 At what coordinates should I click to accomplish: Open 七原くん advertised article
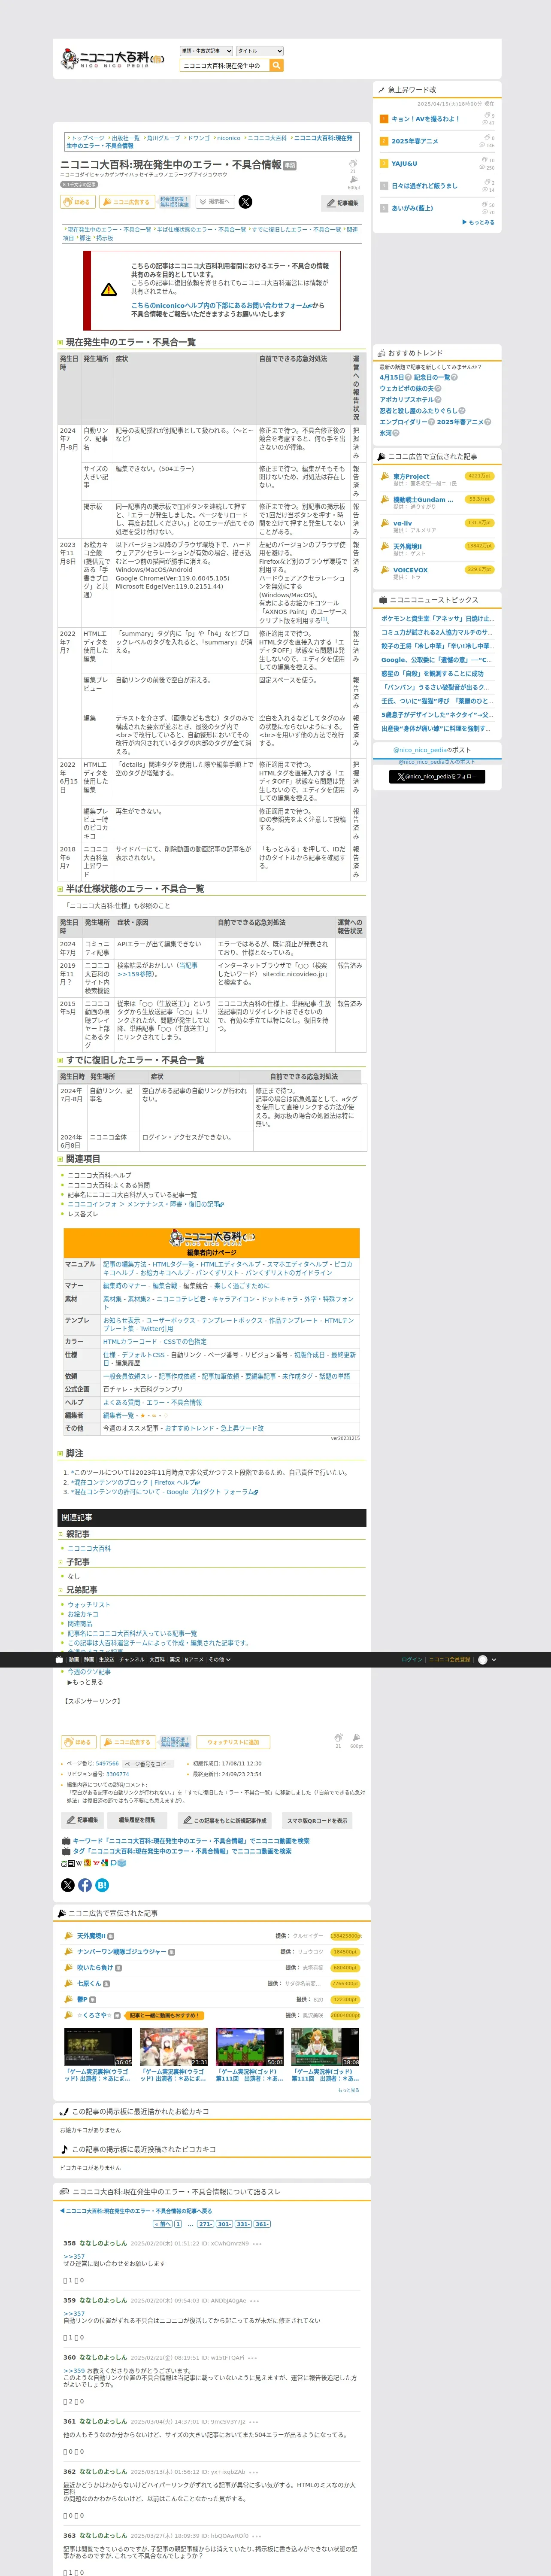pyautogui.click(x=89, y=1984)
